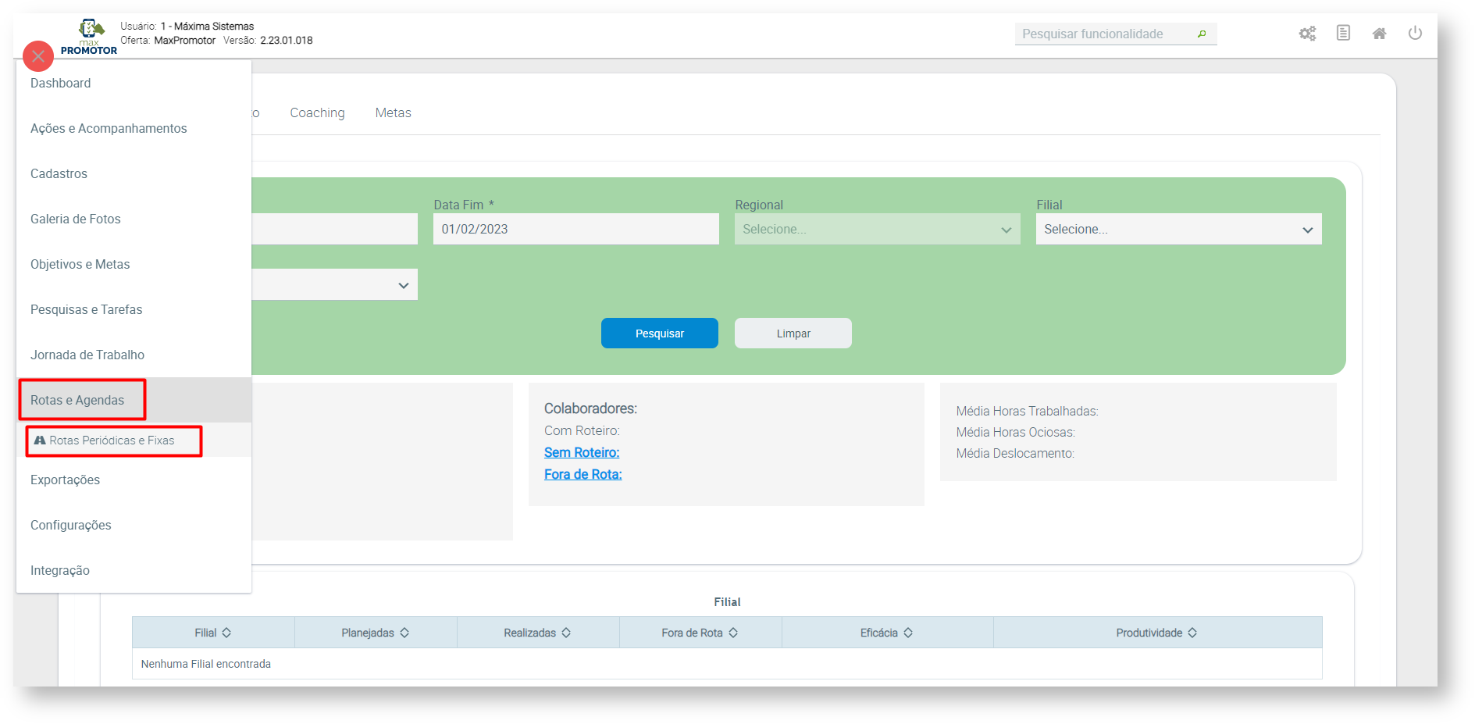Sort table by Planejadas column arrows
The width and height of the screenshot is (1475, 724).
tap(404, 633)
